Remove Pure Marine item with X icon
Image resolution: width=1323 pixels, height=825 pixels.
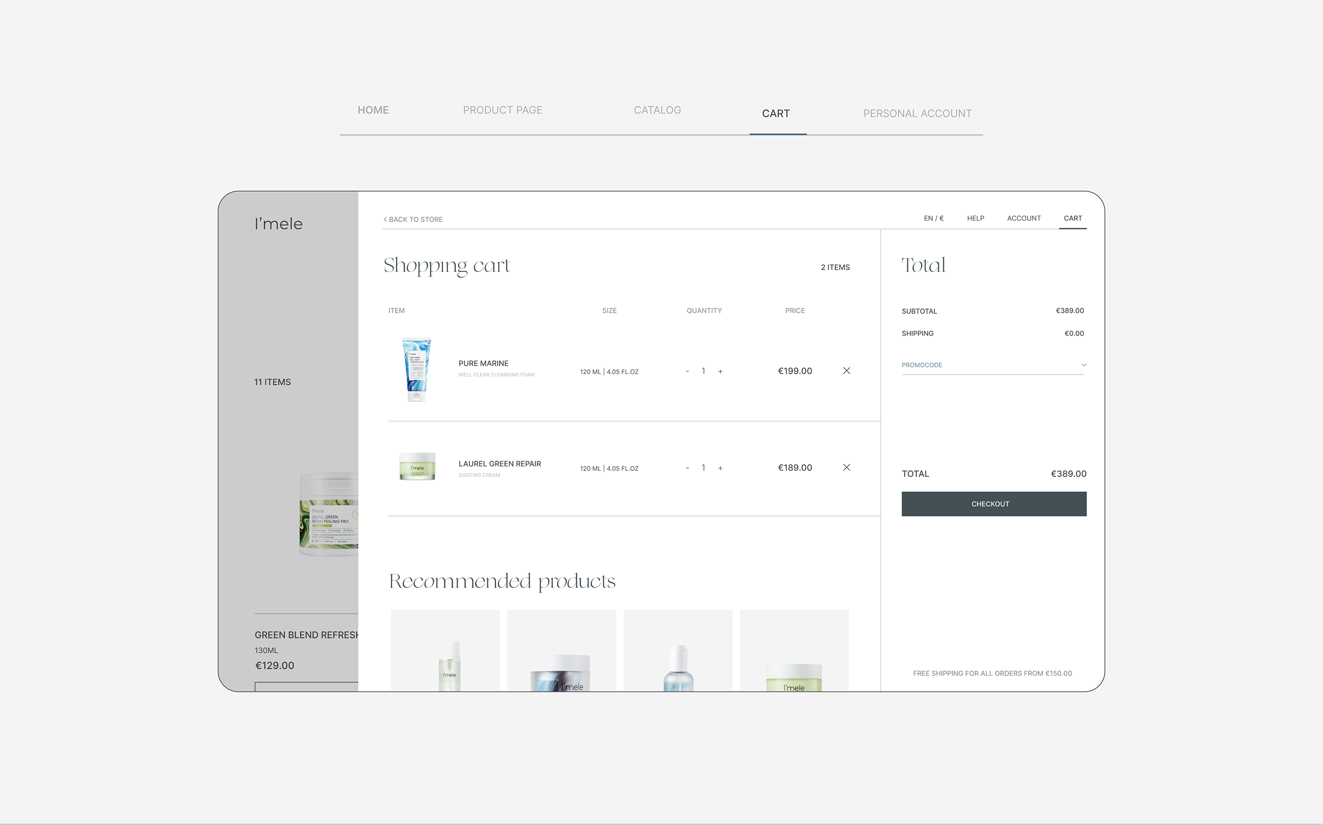pos(846,371)
